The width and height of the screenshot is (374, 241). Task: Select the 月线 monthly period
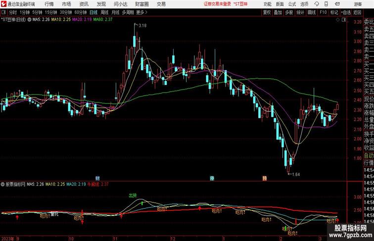point(115,12)
